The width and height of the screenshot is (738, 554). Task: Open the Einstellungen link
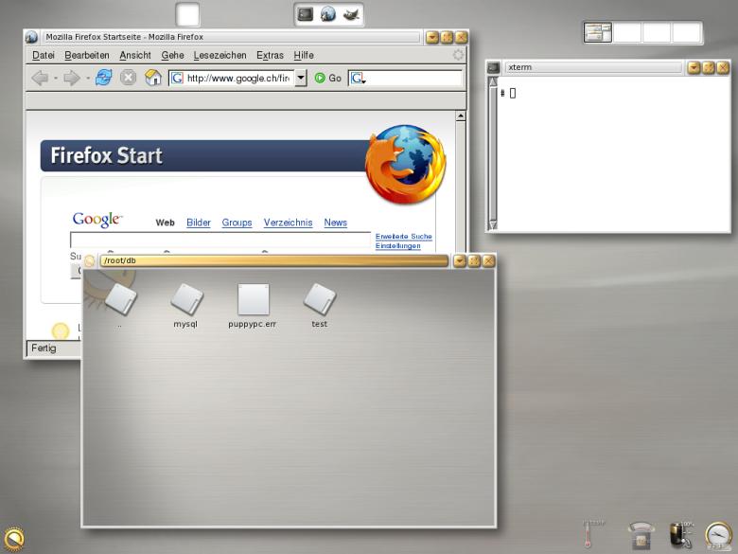point(398,245)
